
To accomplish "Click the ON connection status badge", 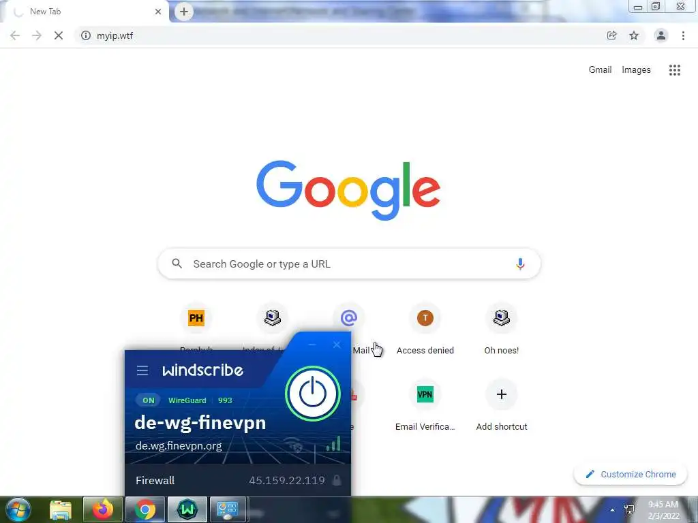I will pyautogui.click(x=149, y=400).
